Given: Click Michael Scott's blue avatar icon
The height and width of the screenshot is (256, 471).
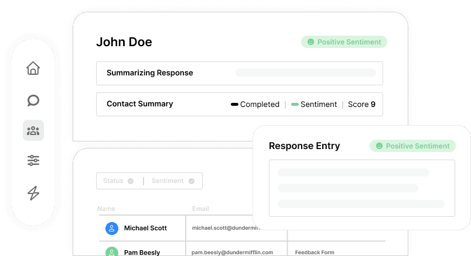Looking at the screenshot, I should coord(112,228).
